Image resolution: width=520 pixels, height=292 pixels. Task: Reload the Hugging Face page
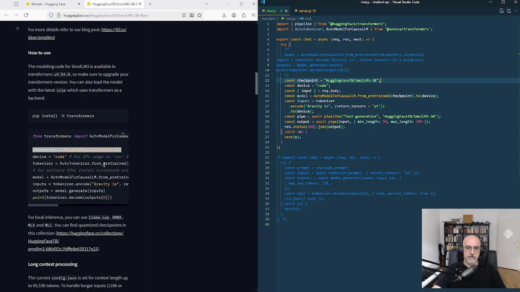(x=26, y=15)
